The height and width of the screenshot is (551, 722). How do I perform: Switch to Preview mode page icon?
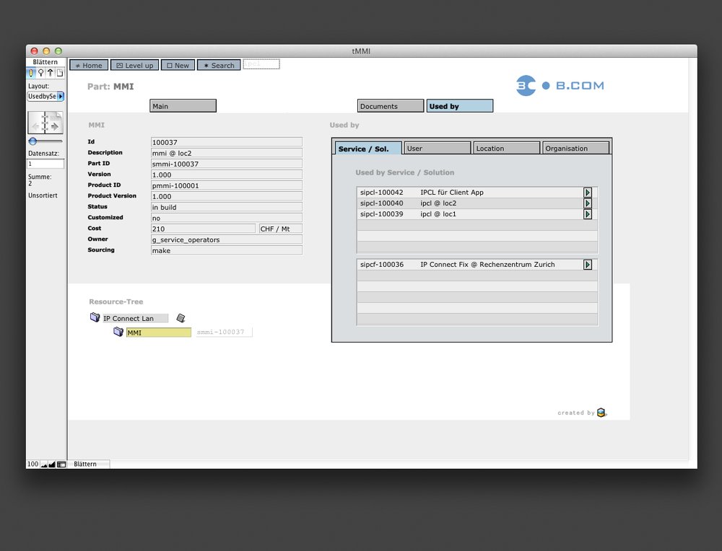click(x=59, y=73)
